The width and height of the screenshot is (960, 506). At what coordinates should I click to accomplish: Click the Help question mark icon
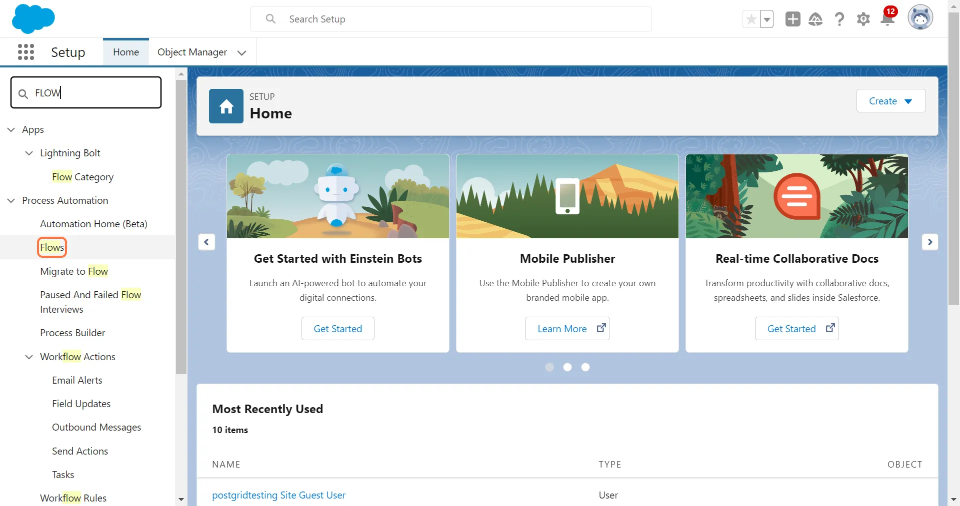pyautogui.click(x=839, y=19)
